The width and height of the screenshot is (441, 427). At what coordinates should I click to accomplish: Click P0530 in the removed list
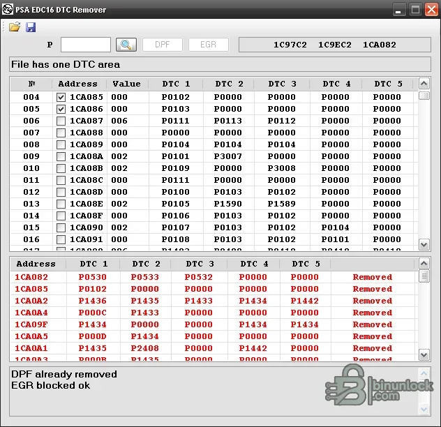click(93, 278)
